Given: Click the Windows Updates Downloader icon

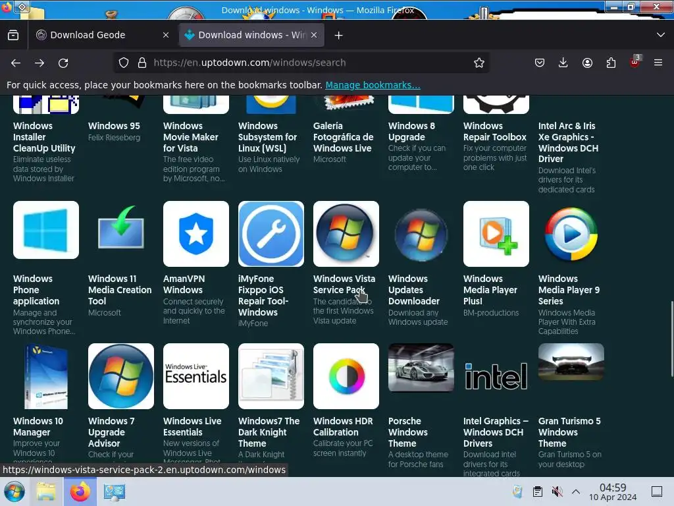Looking at the screenshot, I should pos(421,234).
